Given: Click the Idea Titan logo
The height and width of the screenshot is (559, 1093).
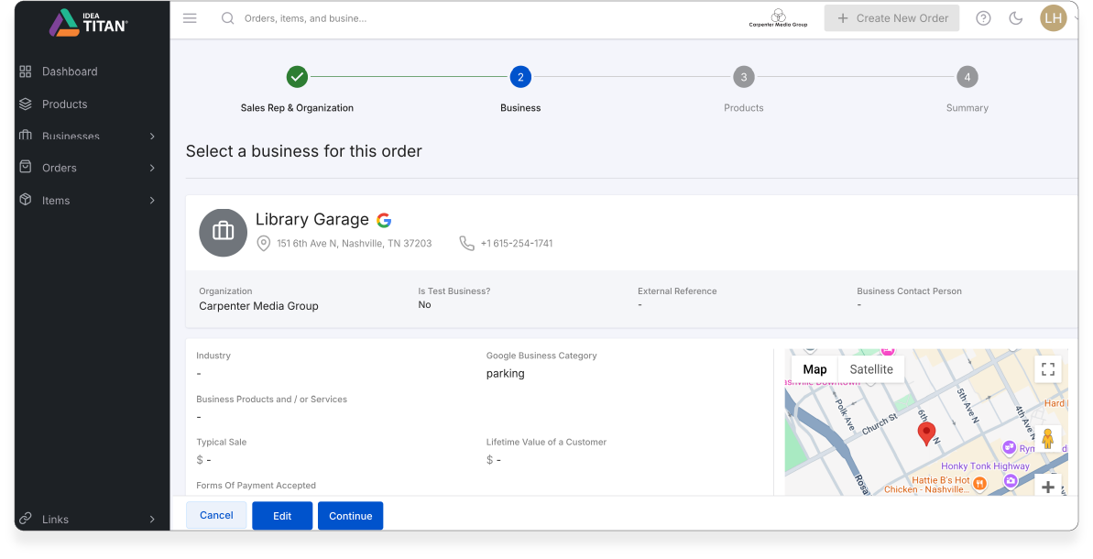Looking at the screenshot, I should point(88,22).
